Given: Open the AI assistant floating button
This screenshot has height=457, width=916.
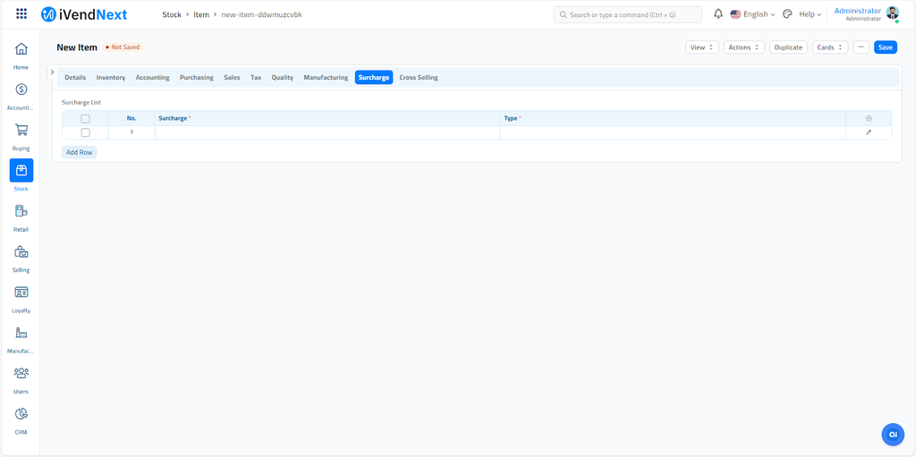Looking at the screenshot, I should point(892,434).
